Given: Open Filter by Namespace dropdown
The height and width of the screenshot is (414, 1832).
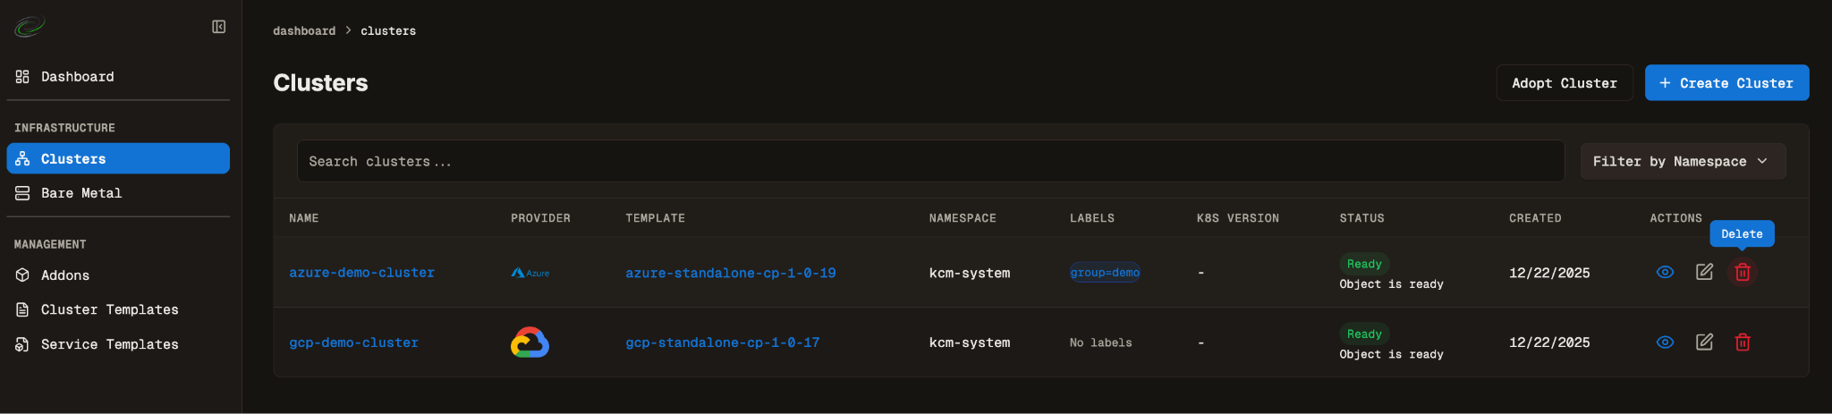Looking at the screenshot, I should [x=1682, y=162].
